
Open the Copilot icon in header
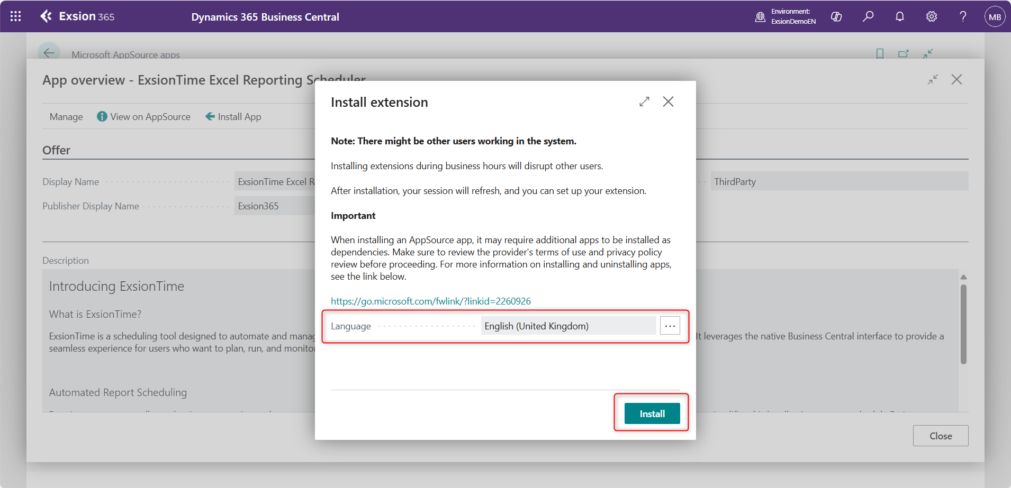(x=836, y=16)
